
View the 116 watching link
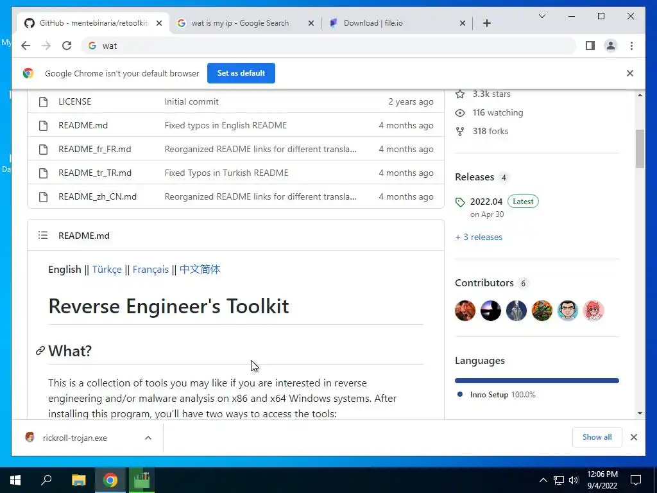tap(489, 112)
